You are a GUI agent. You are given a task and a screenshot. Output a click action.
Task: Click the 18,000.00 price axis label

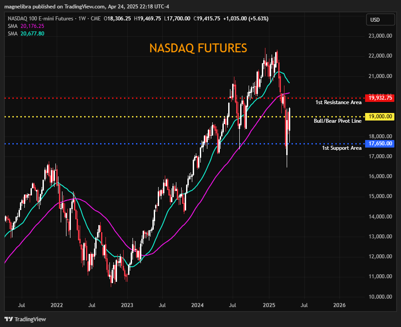[x=380, y=136]
